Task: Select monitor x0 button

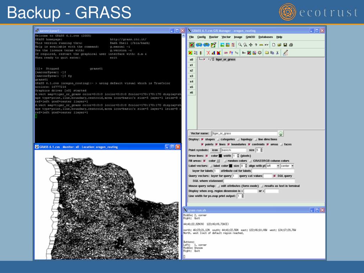Action: (191, 60)
